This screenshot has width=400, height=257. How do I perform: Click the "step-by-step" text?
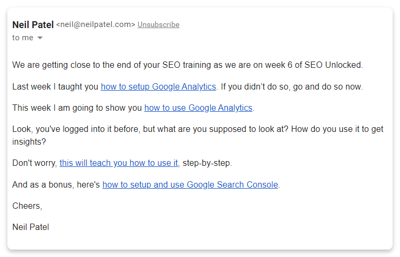coord(206,163)
